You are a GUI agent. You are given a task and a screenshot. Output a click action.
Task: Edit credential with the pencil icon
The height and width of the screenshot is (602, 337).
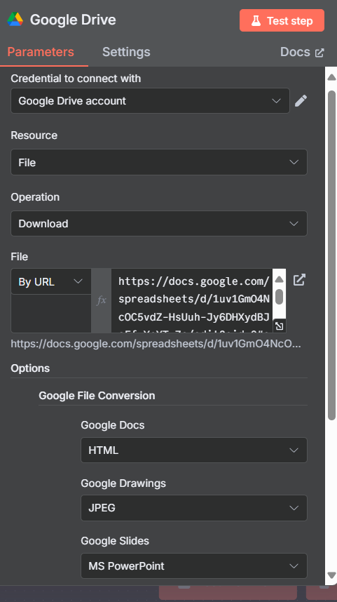coord(301,101)
